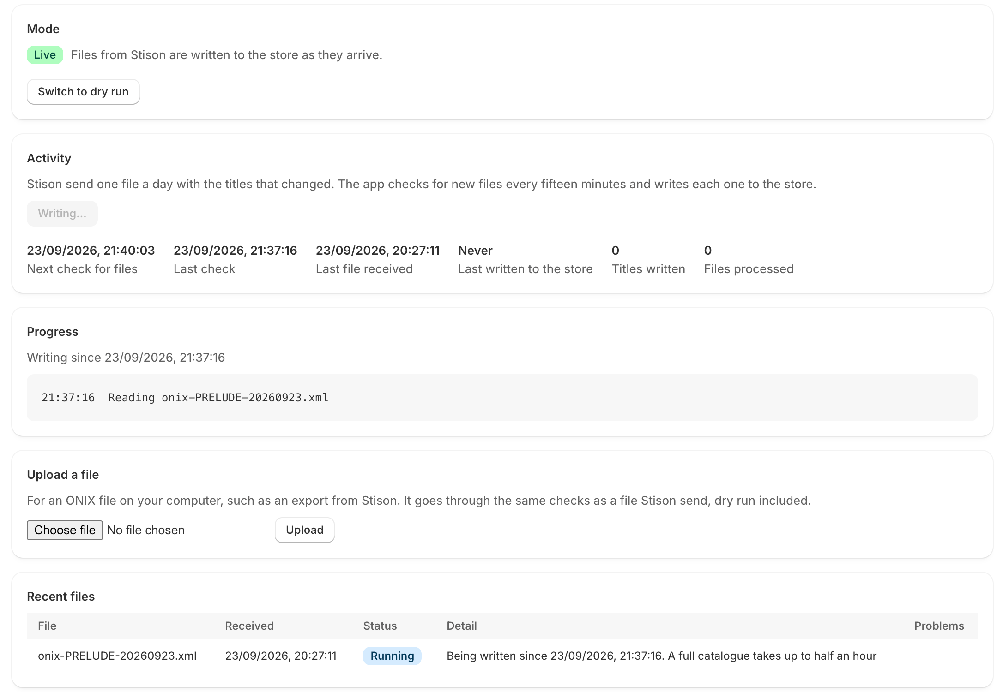Click the Upload button

coord(305,530)
